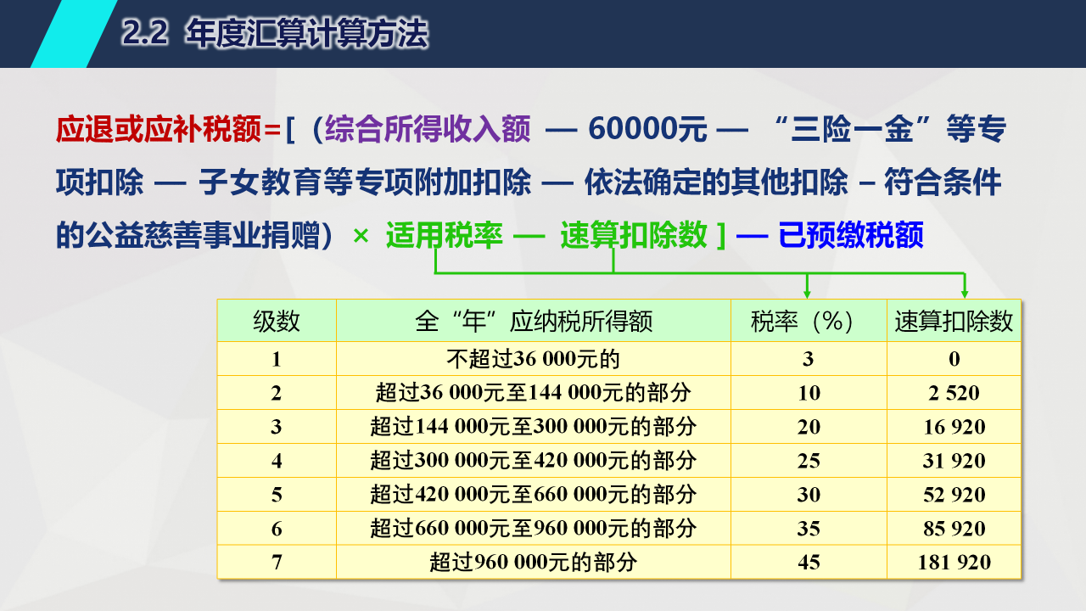Click cell 超过420 000元至660 000元的部分
Image resolution: width=1086 pixels, height=611 pixels.
[x=534, y=495]
